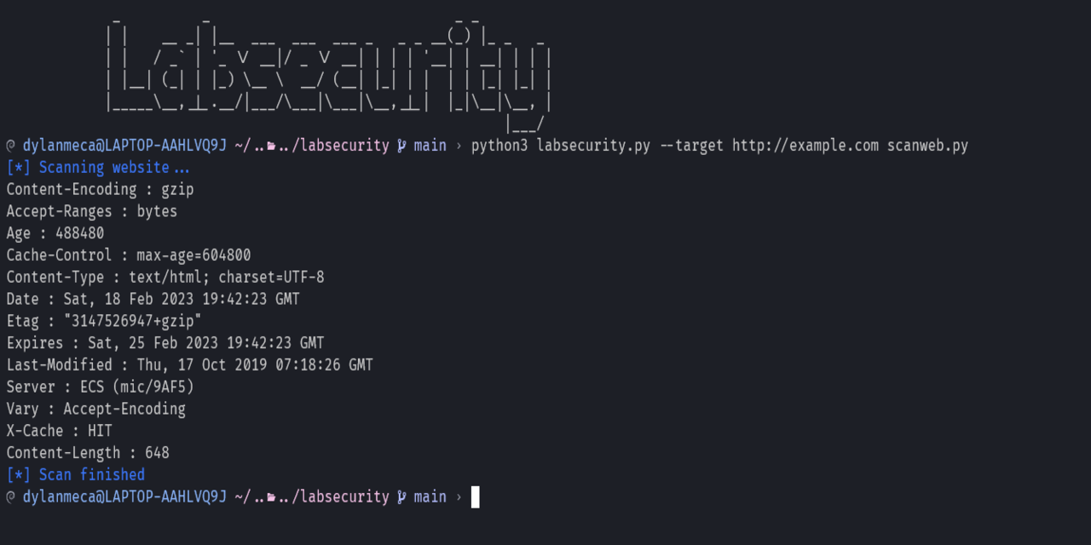The height and width of the screenshot is (545, 1091).
Task: Click the labsecurity.py script name in the command
Action: (x=593, y=146)
